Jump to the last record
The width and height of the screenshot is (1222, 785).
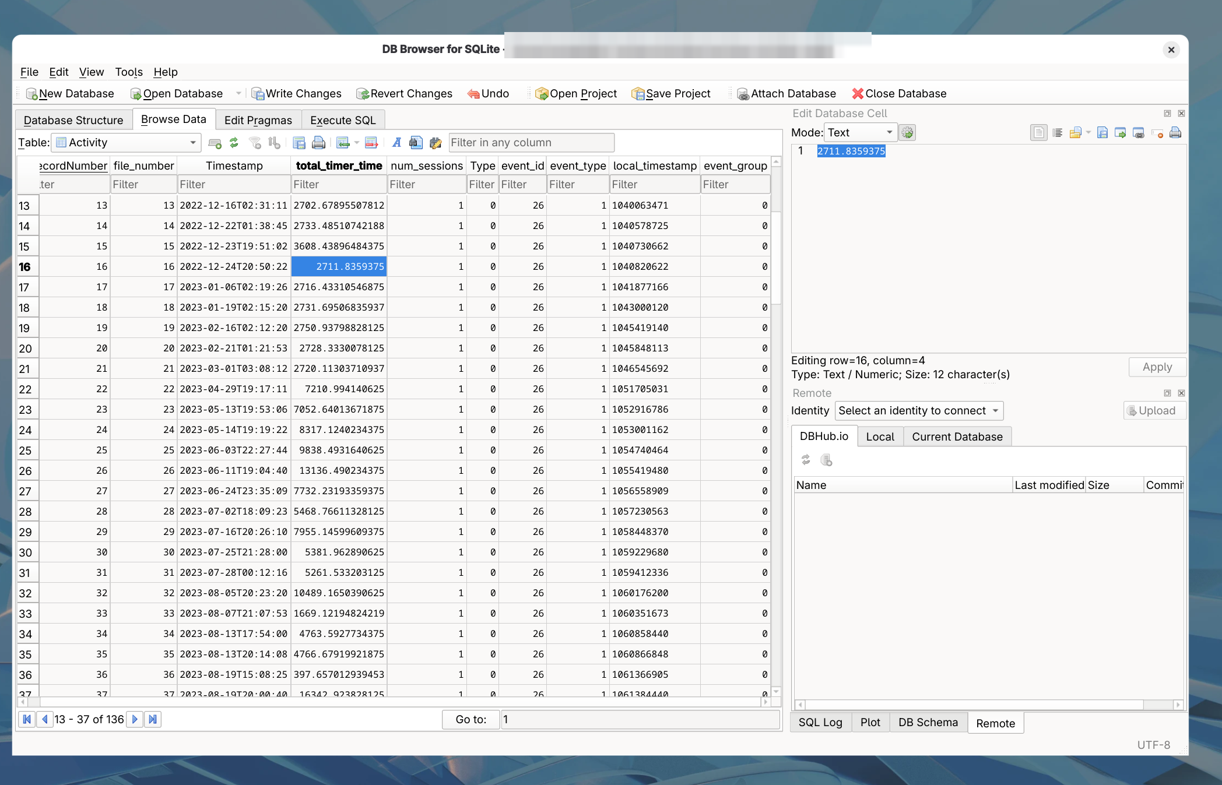point(153,719)
